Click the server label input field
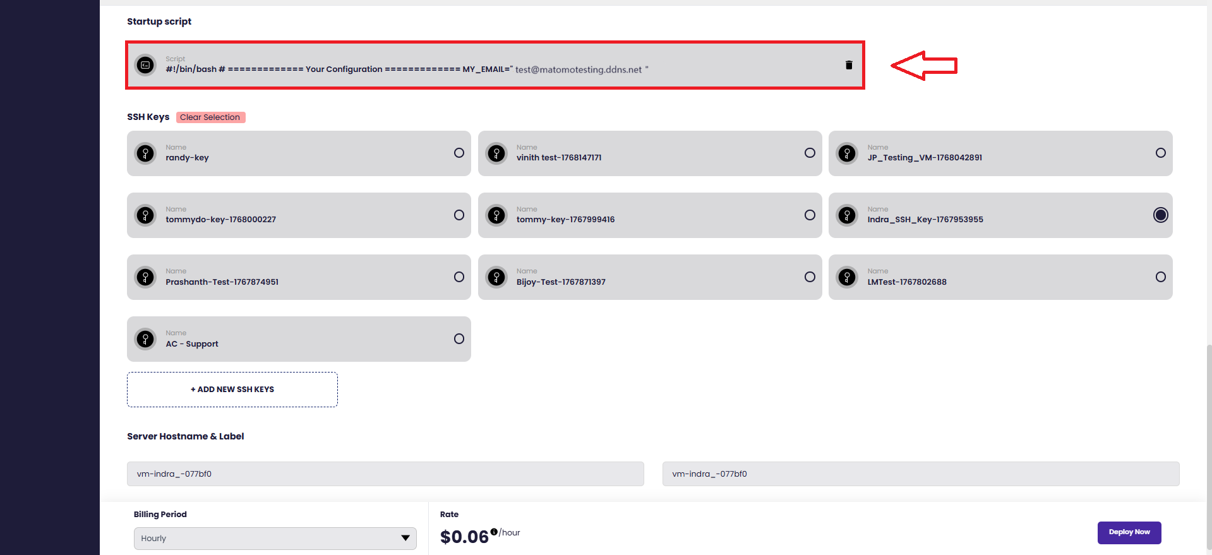The height and width of the screenshot is (555, 1212). pos(920,474)
